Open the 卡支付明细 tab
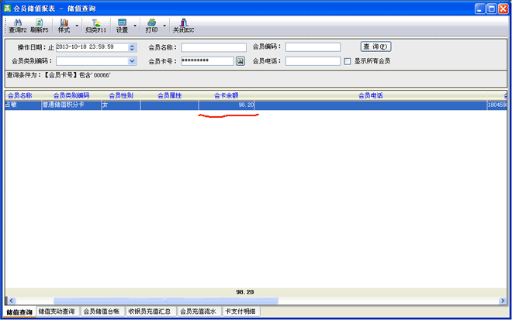 [240, 311]
